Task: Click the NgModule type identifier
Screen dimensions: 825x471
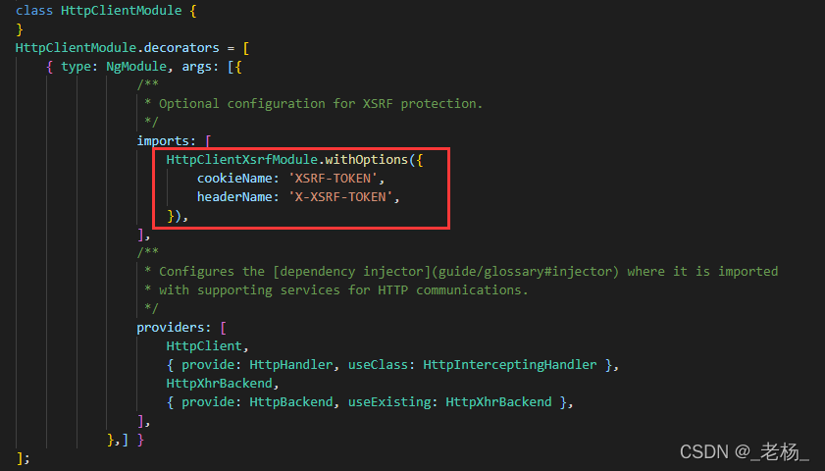Action: tap(136, 67)
